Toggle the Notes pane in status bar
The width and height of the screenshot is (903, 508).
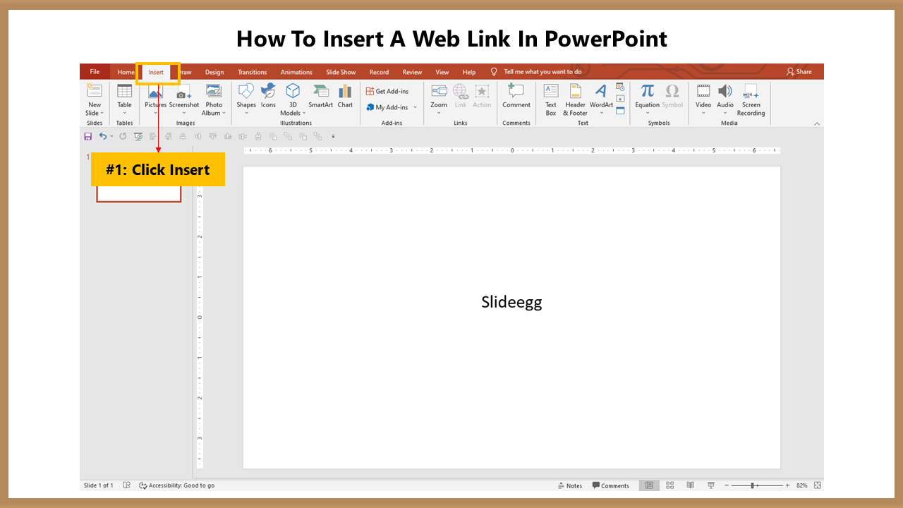click(x=570, y=485)
